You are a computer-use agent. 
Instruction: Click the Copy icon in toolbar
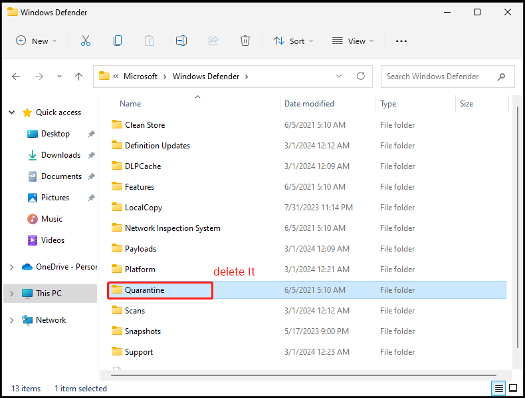click(x=118, y=41)
